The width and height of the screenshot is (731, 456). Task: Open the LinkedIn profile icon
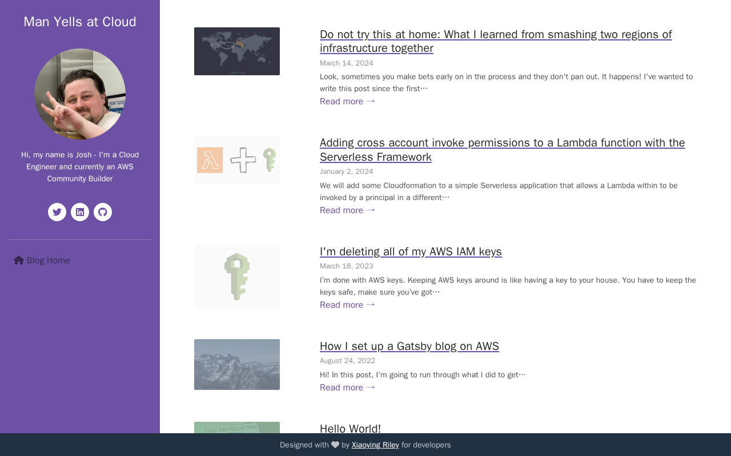(x=80, y=212)
